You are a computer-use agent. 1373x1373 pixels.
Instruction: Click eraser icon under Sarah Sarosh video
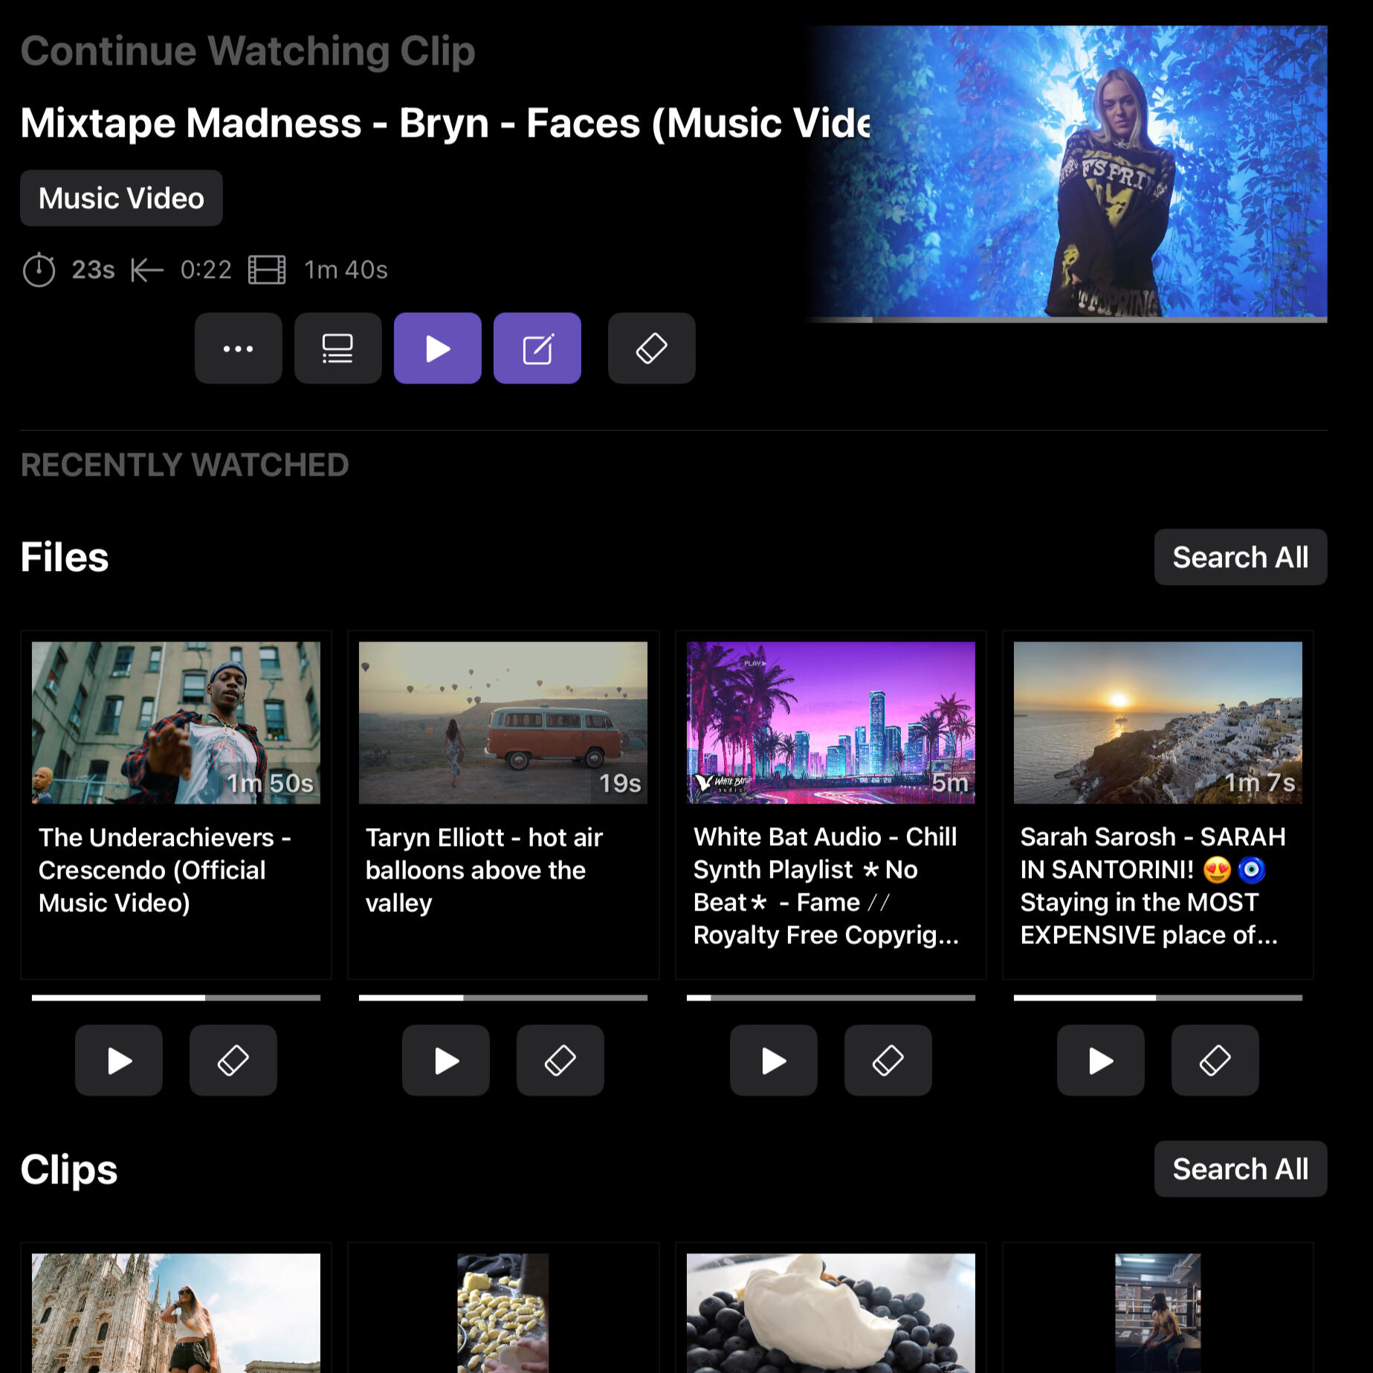click(1215, 1060)
